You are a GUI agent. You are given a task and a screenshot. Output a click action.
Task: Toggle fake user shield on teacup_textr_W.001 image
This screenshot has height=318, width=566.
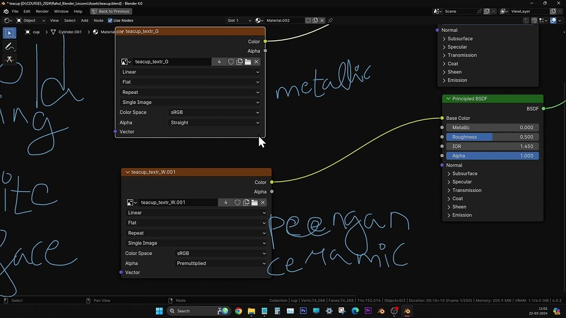(x=237, y=202)
